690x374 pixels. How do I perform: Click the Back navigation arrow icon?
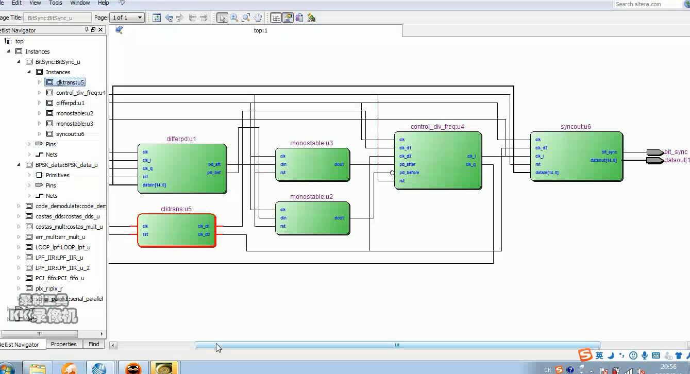[169, 18]
